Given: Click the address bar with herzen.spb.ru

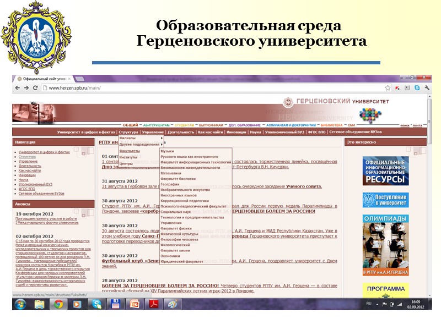Looking at the screenshot, I should pyautogui.click(x=214, y=88).
